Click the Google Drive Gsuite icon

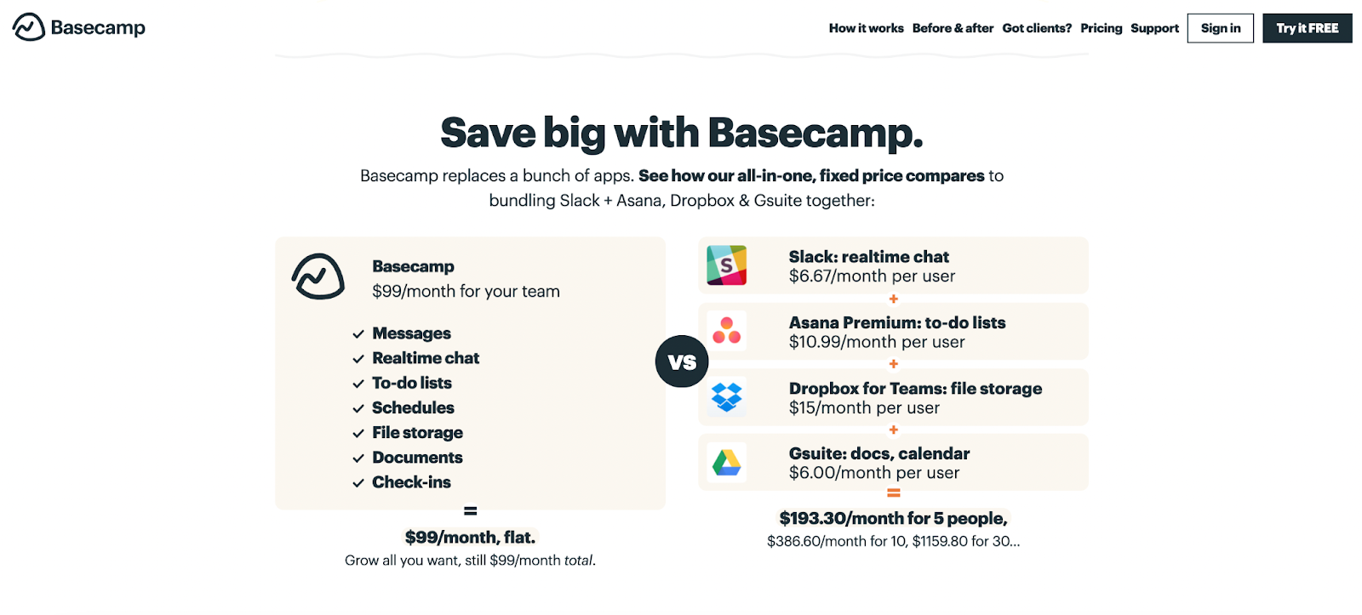click(x=726, y=463)
